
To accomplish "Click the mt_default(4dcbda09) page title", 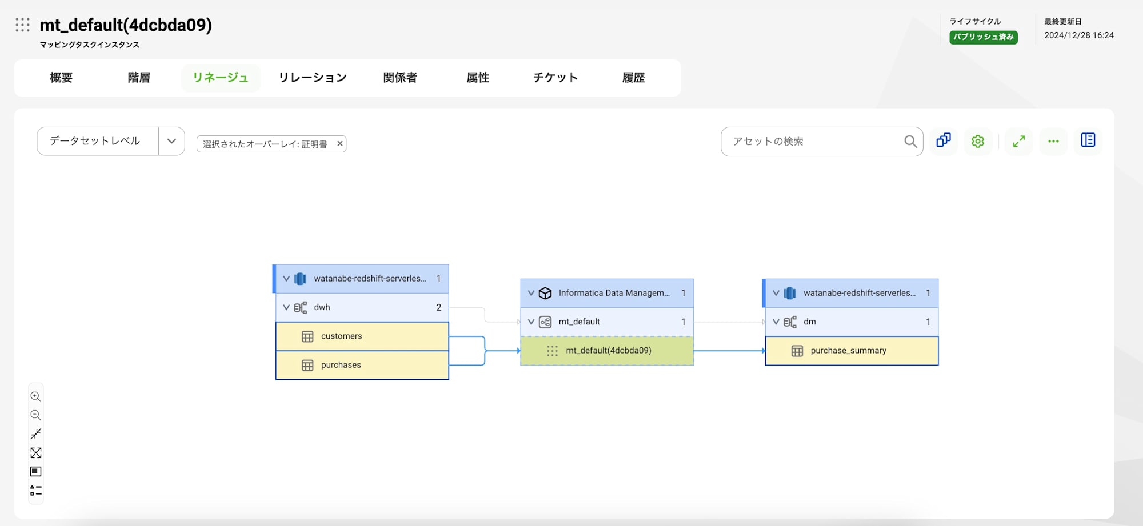I will click(126, 25).
